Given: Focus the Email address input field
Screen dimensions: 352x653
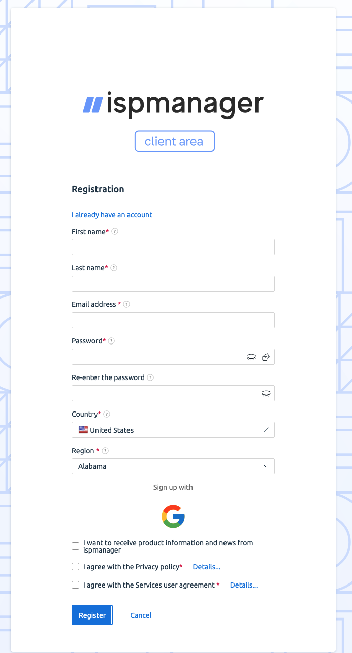Looking at the screenshot, I should click(173, 320).
